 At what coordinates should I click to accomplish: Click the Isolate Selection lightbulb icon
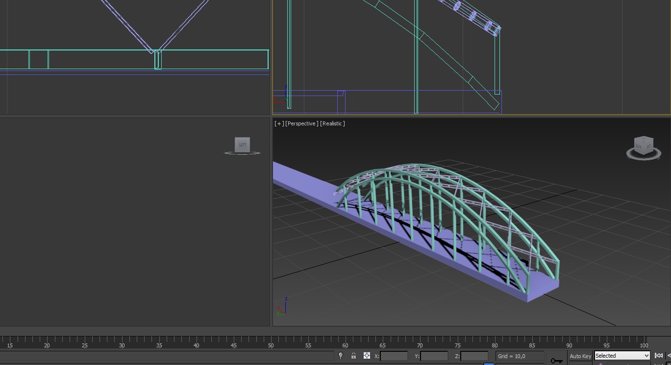tap(341, 356)
